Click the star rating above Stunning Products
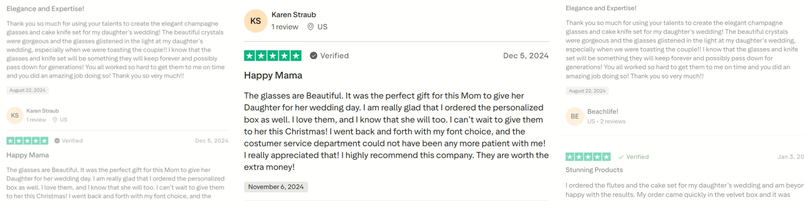This screenshot has width=804, height=201. 588,157
